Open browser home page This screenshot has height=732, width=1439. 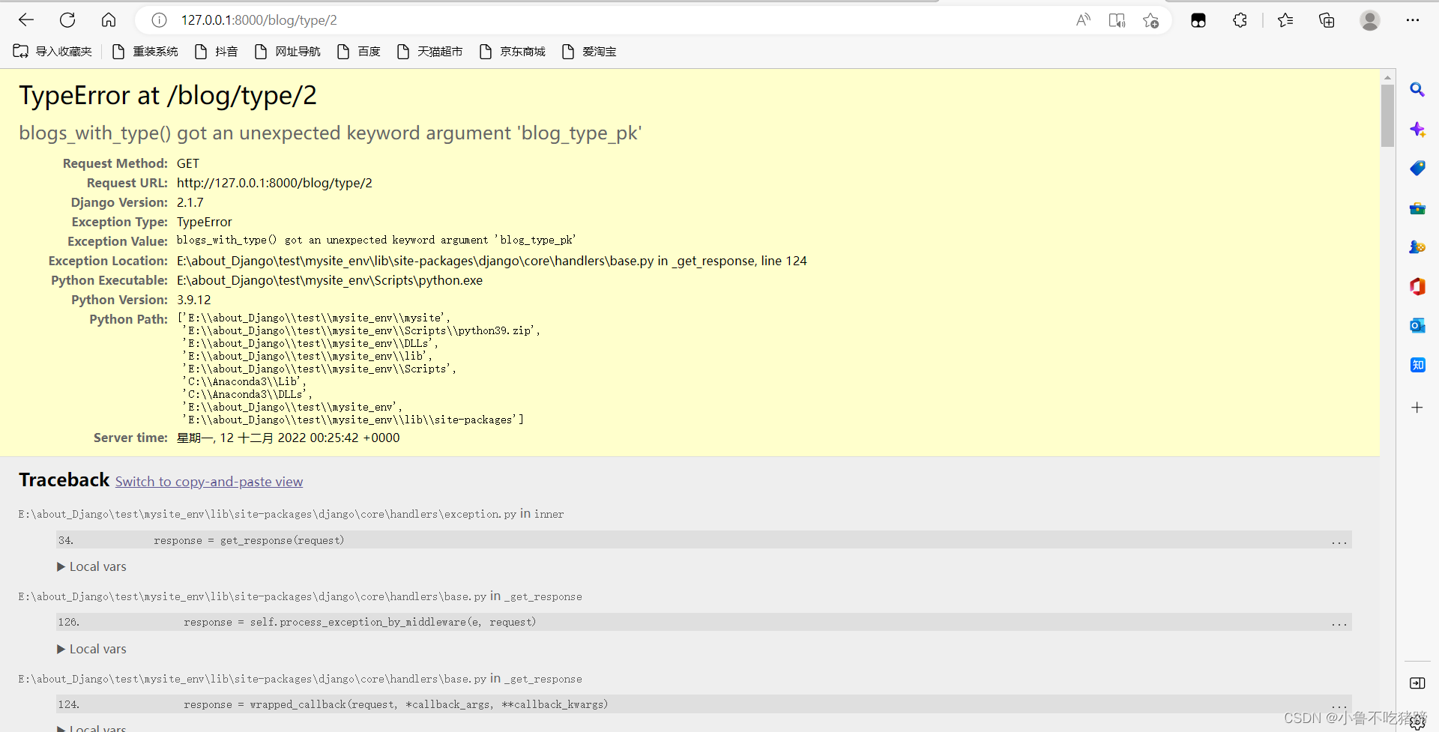point(109,20)
